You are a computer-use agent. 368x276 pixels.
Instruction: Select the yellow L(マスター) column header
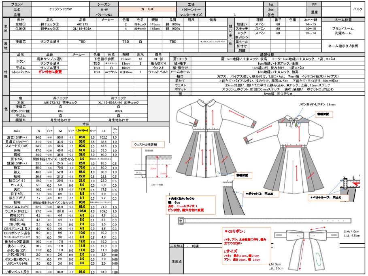pyautogui.click(x=82, y=131)
